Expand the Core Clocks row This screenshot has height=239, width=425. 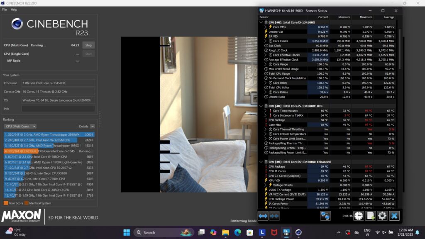point(265,41)
